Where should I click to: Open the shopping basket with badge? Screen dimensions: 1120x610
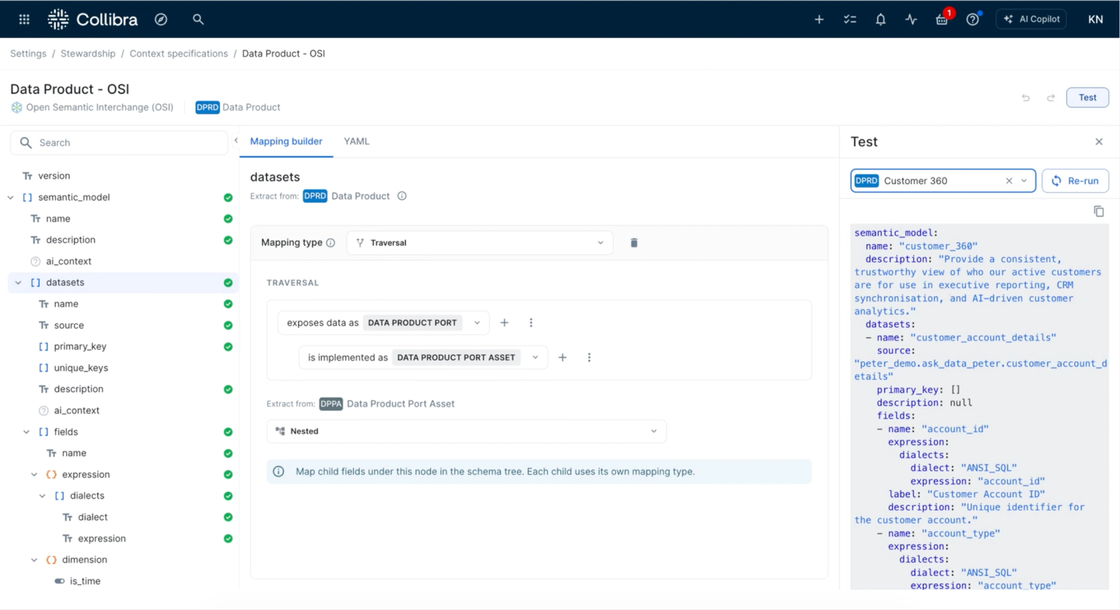click(x=942, y=19)
